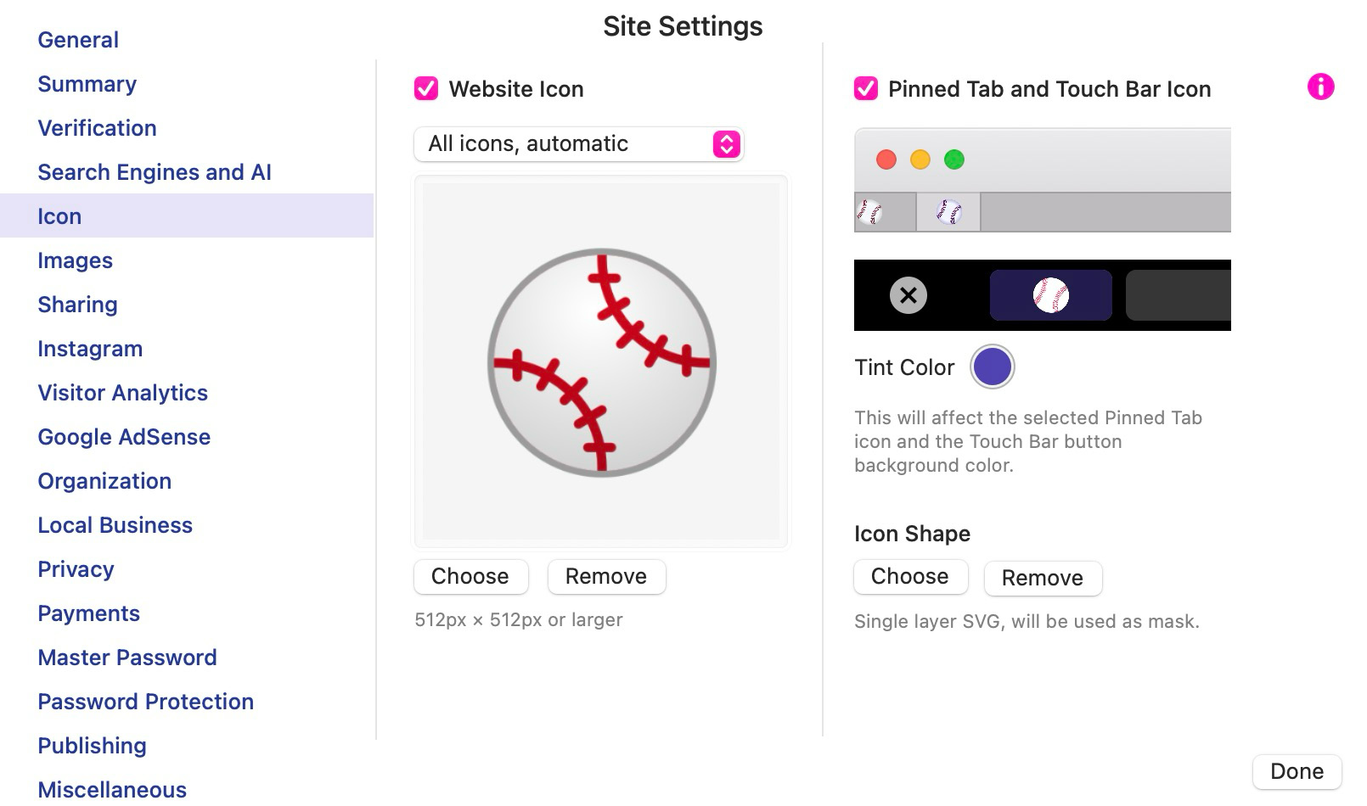
Task: Switch to the Images settings section
Action: [75, 260]
